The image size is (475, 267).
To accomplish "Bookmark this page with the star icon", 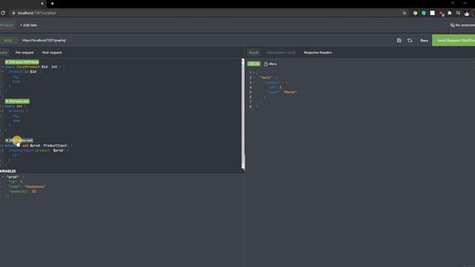I will coord(404,13).
